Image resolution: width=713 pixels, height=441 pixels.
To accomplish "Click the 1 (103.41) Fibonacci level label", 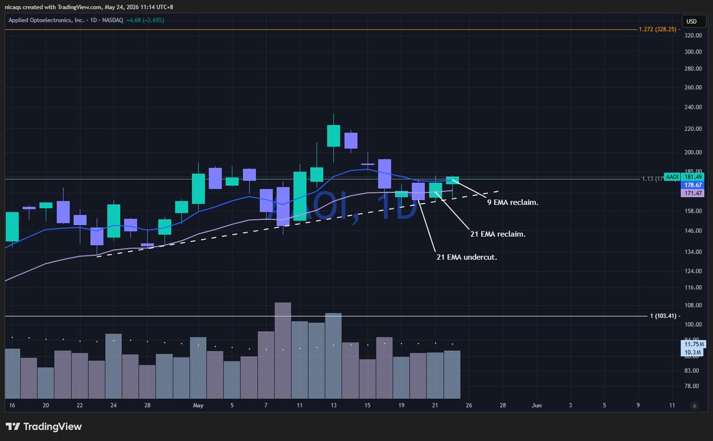I will click(663, 316).
